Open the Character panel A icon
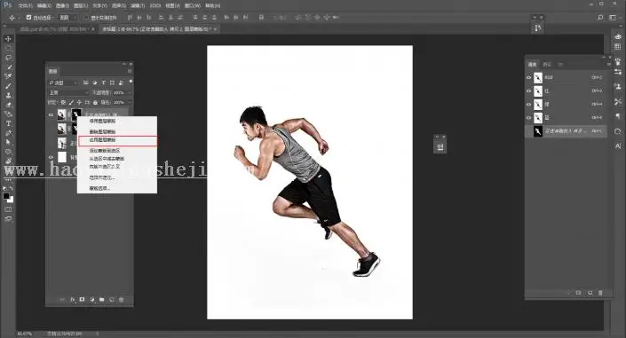 click(618, 146)
